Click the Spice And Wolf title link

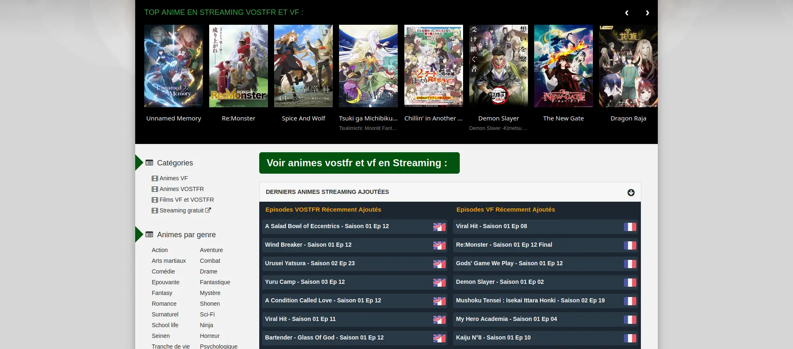click(303, 118)
